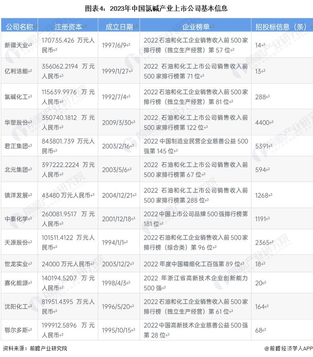Click company name 华塑股份
313x357 pixels.
[16, 122]
